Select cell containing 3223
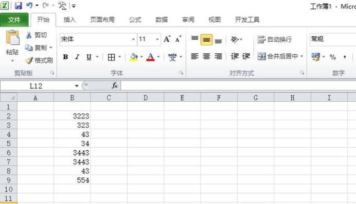The image size is (356, 204). (72, 116)
